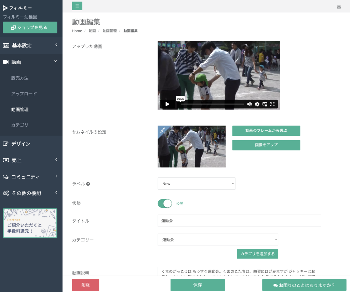Click the hamburger menu icon
Image resolution: width=350 pixels, height=292 pixels.
(77, 6)
